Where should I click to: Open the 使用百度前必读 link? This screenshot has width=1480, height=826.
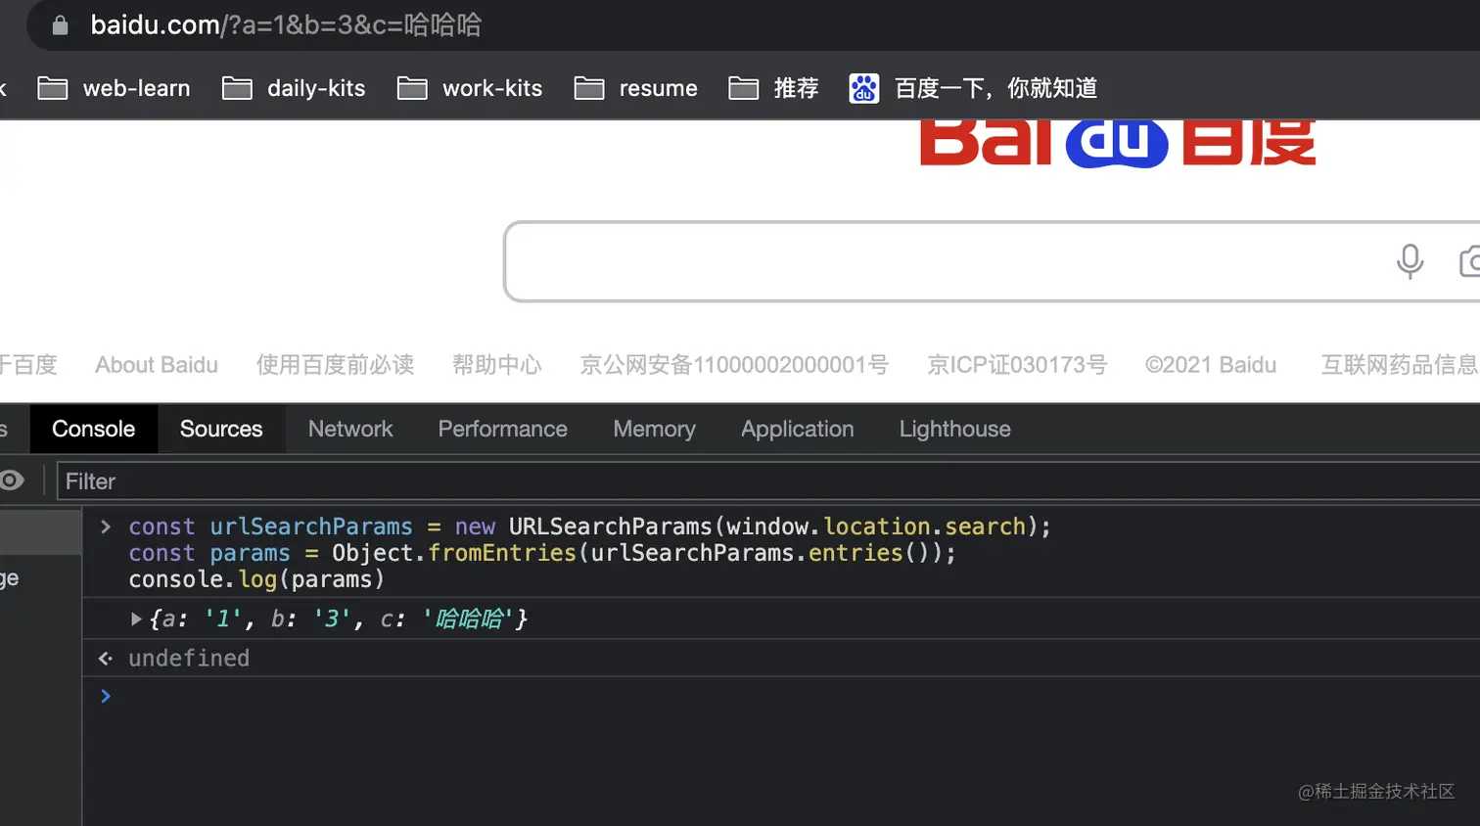point(335,365)
